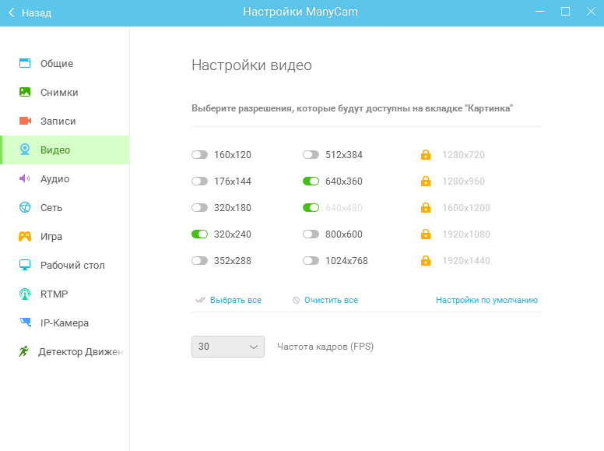Open the Игра settings section

65,236
